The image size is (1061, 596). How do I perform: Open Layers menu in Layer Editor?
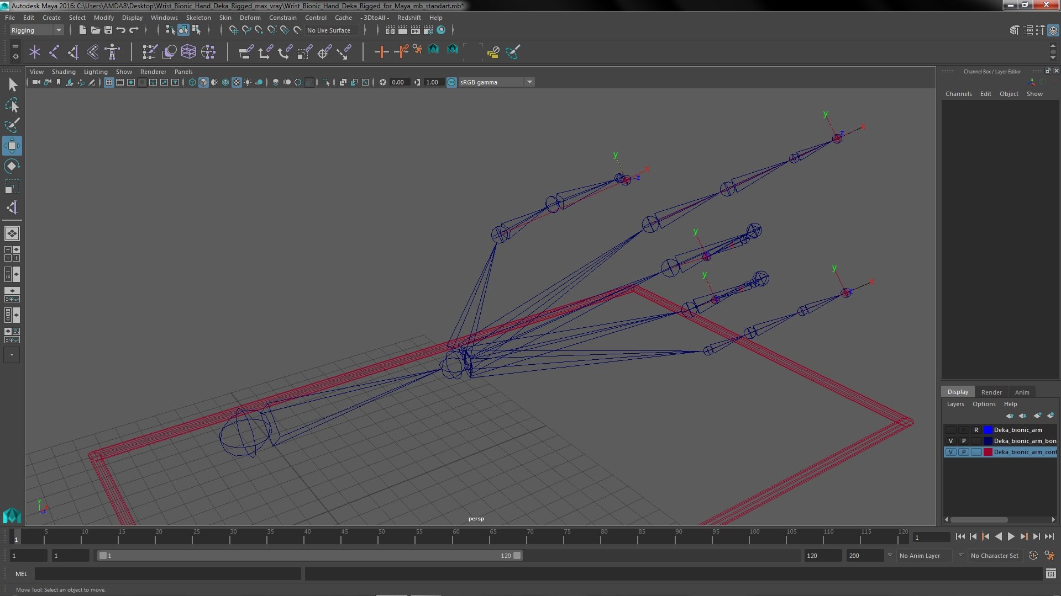(955, 404)
